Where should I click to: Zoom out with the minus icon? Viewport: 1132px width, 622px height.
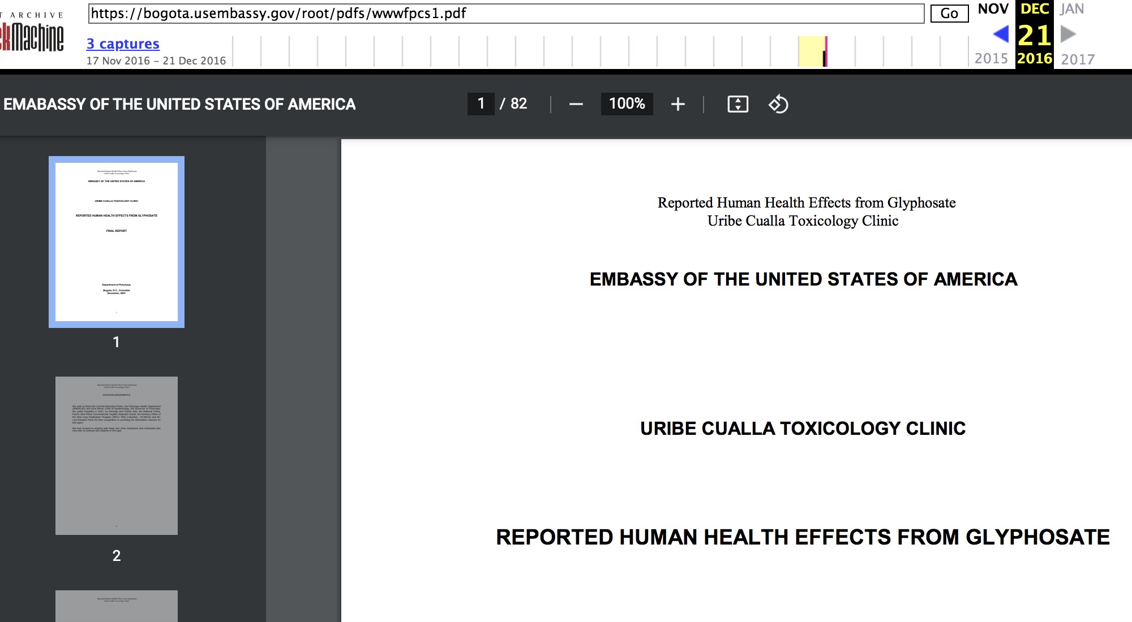(576, 104)
